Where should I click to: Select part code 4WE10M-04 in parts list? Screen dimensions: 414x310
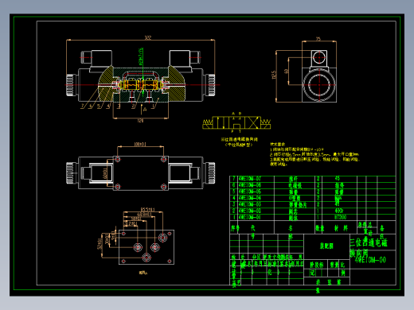pyautogui.click(x=250, y=198)
